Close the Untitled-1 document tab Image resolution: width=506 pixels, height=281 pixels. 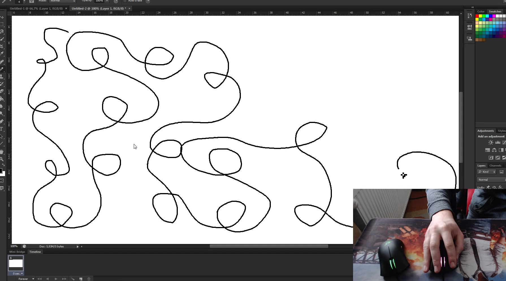click(66, 8)
